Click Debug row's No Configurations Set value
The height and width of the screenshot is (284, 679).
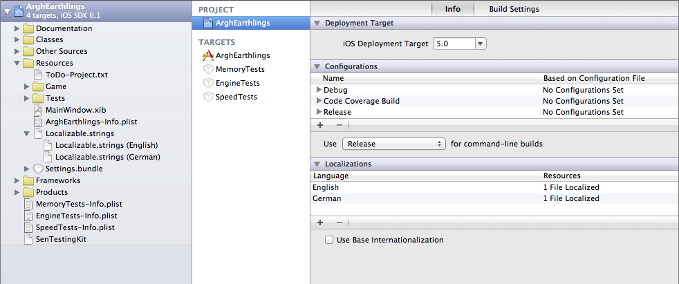[x=584, y=90]
